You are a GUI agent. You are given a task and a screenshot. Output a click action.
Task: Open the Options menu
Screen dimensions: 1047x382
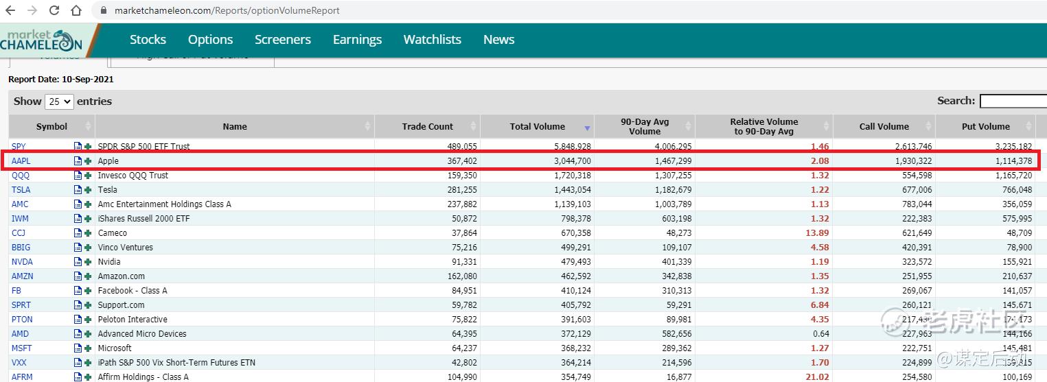[210, 40]
